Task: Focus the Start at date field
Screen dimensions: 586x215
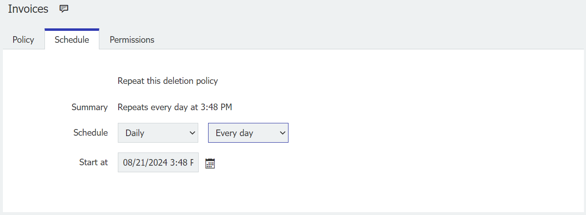Action: point(158,162)
